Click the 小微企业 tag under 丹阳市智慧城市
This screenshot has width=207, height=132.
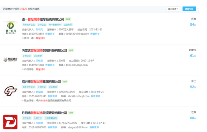38,118
